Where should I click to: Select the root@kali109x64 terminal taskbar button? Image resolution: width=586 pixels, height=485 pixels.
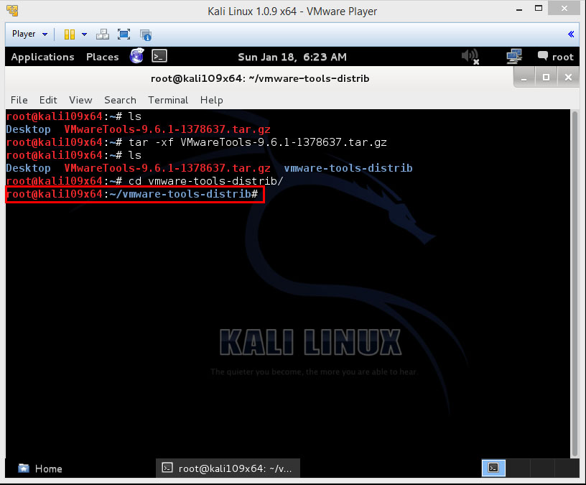[x=228, y=468]
